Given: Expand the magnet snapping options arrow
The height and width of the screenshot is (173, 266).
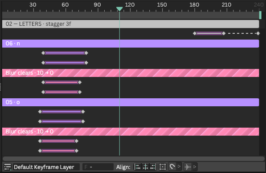Looking at the screenshot, I should 179,167.
